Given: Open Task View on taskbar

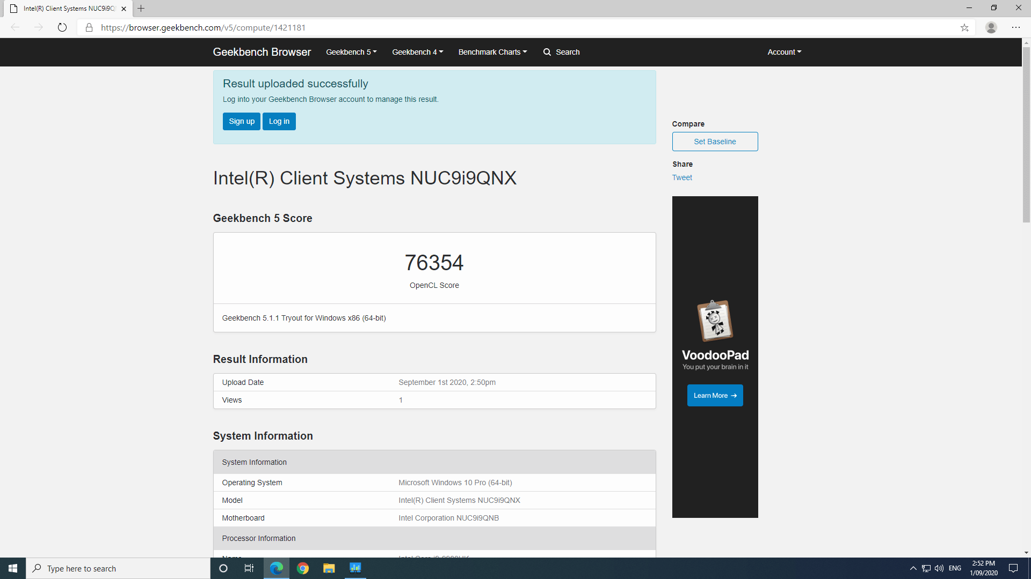Looking at the screenshot, I should click(249, 568).
